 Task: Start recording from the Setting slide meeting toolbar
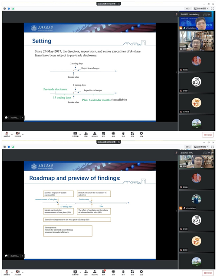click(113, 134)
